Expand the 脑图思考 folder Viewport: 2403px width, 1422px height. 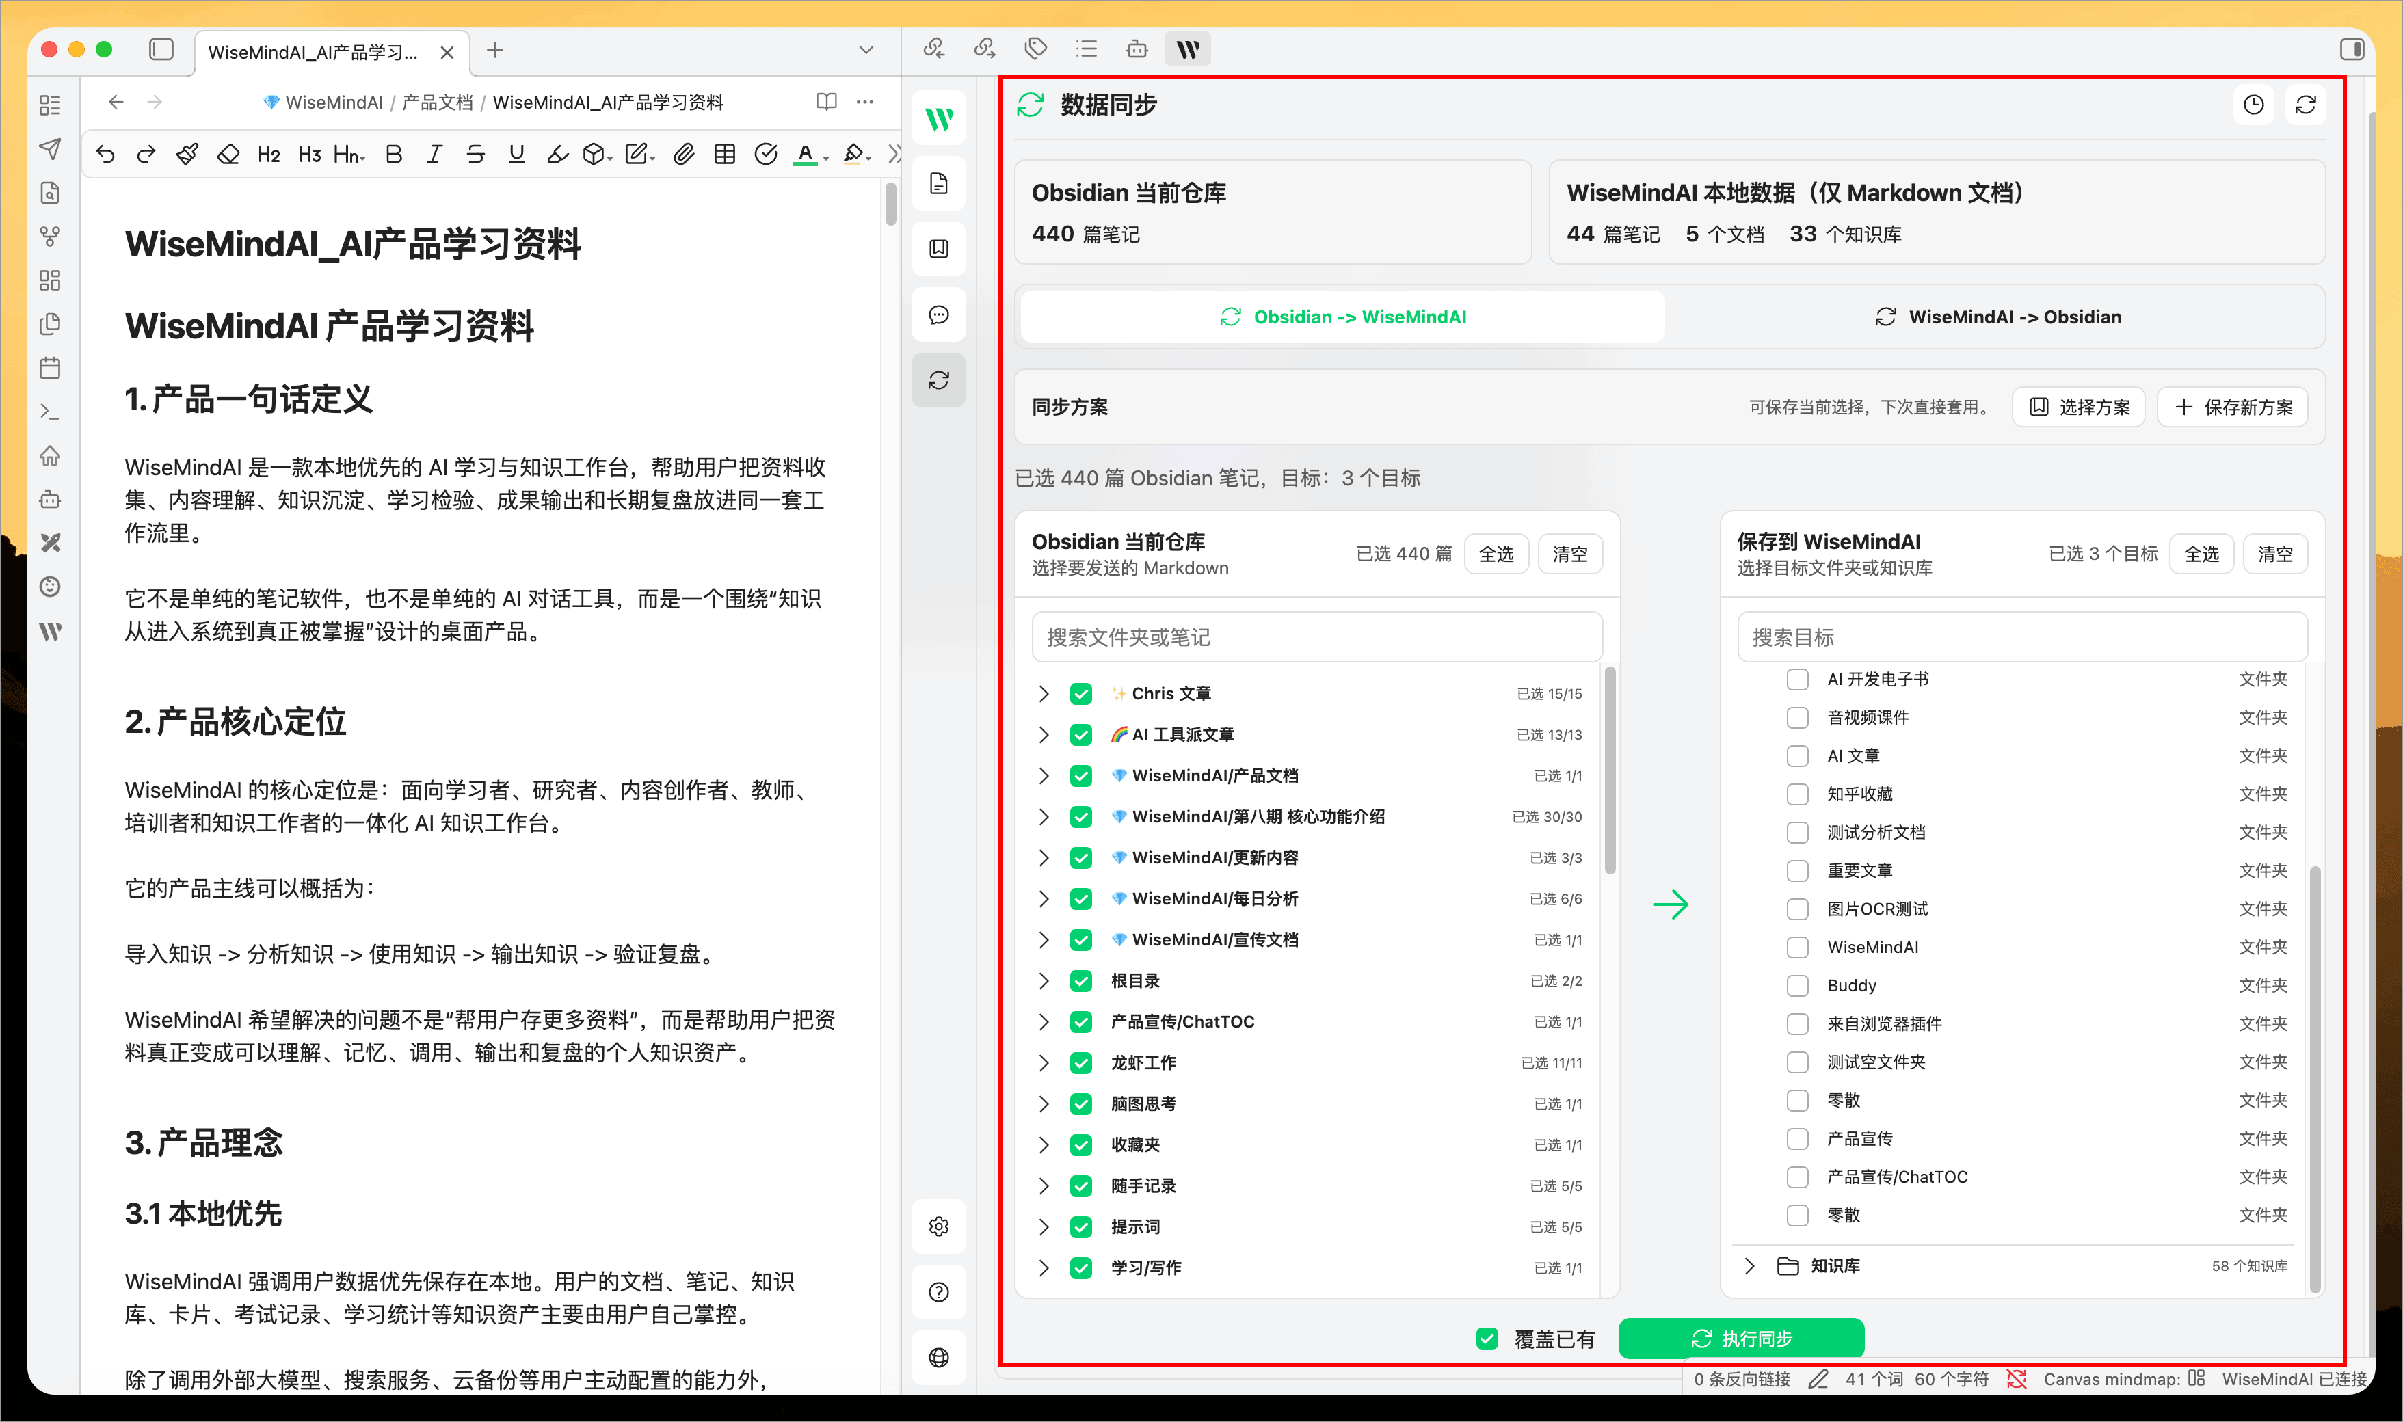click(1044, 1104)
